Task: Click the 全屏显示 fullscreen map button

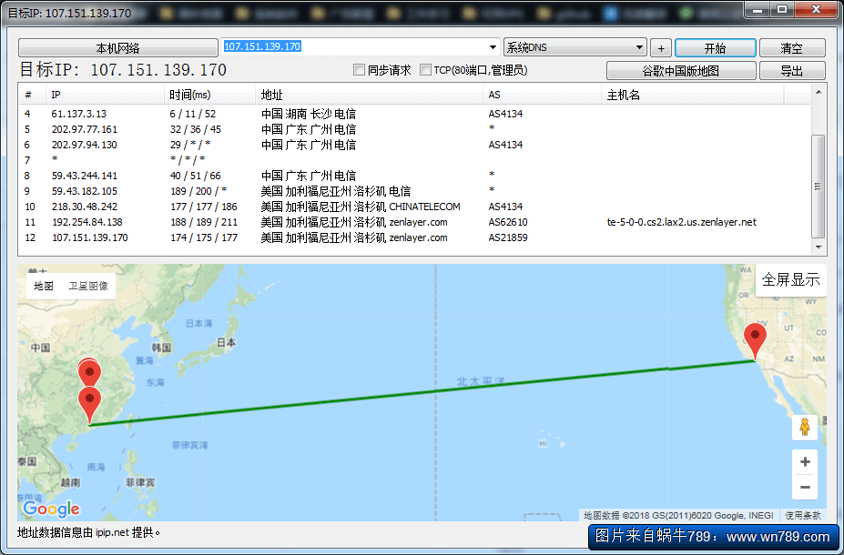Action: 790,279
